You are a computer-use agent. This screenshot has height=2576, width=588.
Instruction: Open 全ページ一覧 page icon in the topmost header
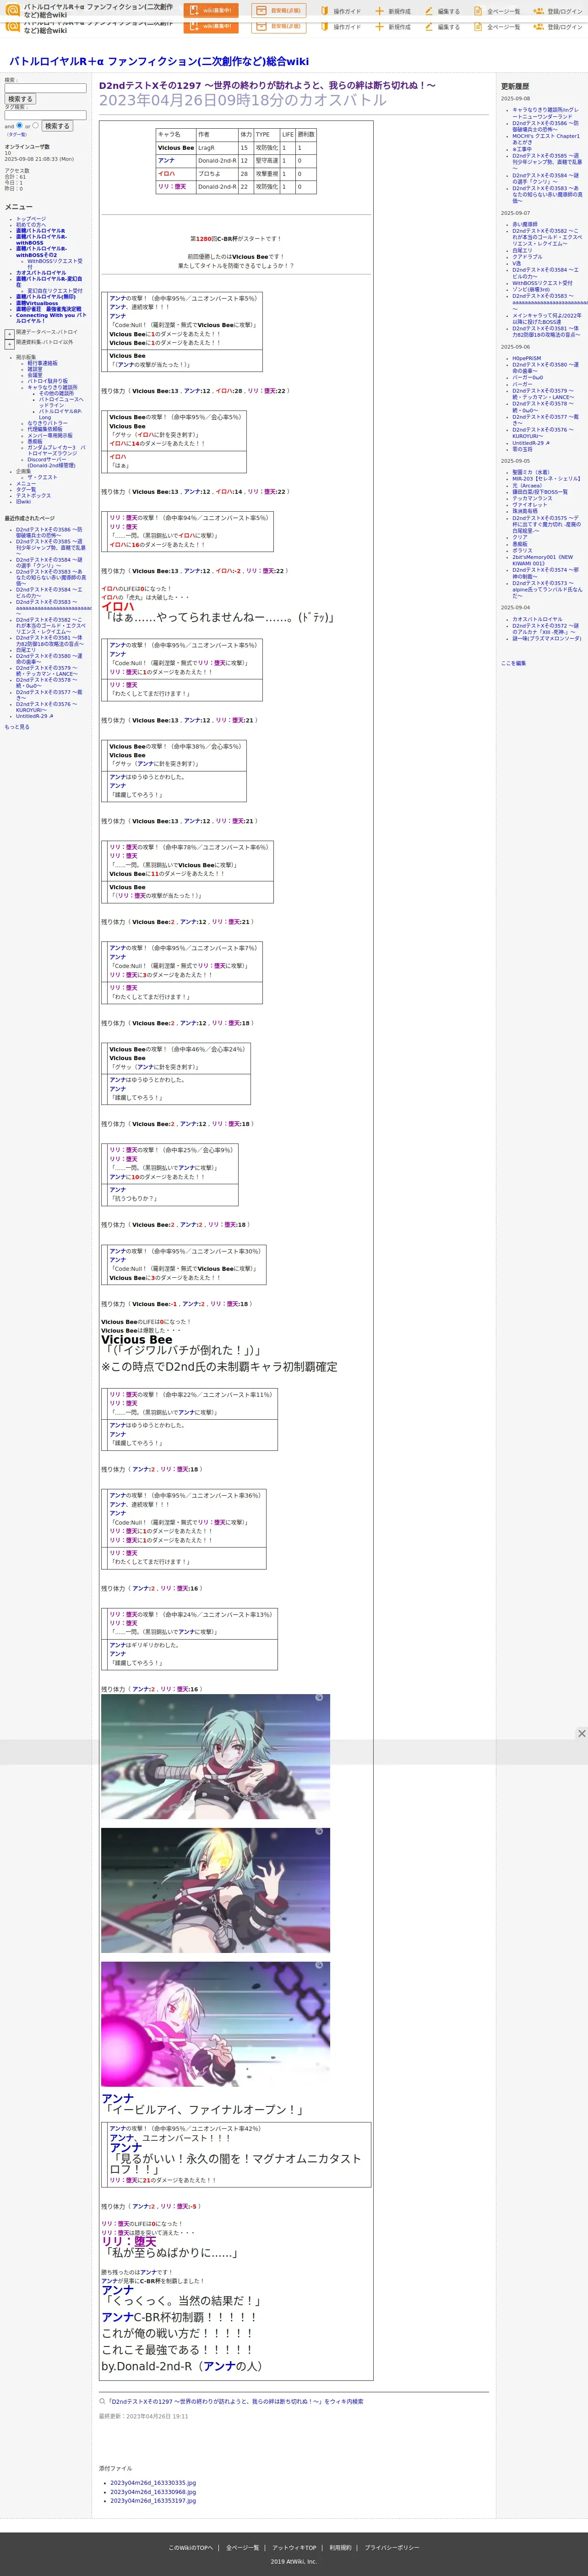[x=478, y=11]
